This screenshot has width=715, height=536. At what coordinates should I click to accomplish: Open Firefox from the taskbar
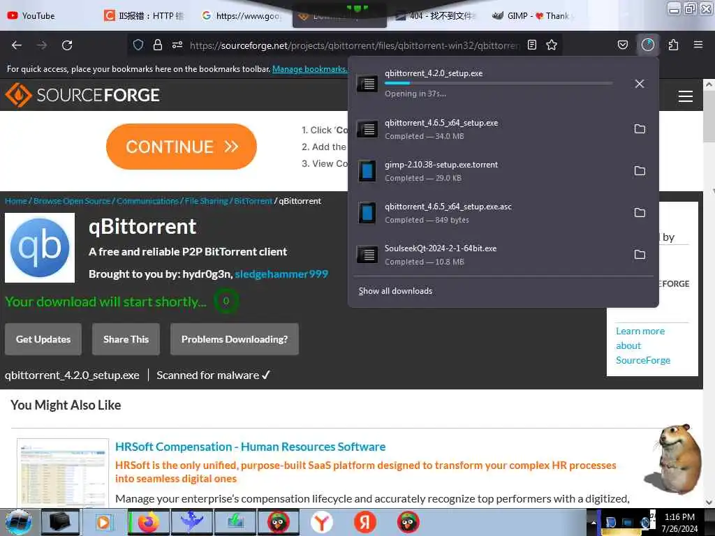pos(148,522)
